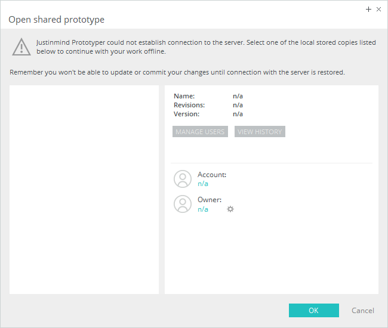Click the Version field value
This screenshot has width=388, height=328.
[x=238, y=114]
